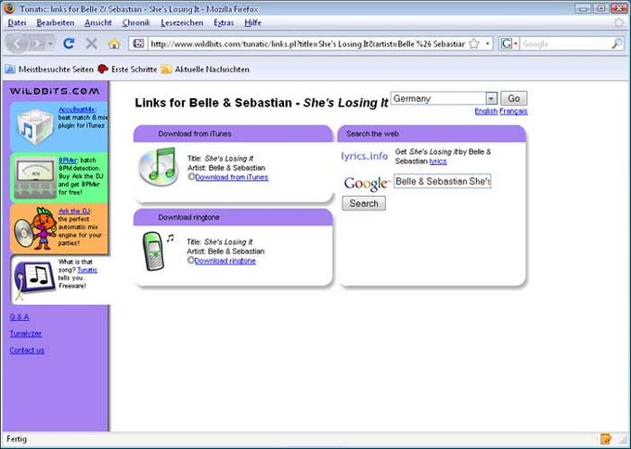Screen dimensions: 631x449
Task: Click the Download from iTunes link
Action: point(231,177)
